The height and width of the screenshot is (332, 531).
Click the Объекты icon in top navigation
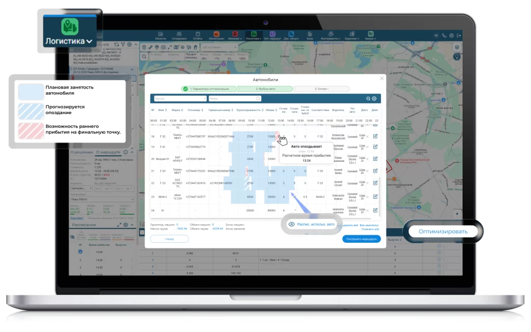160,35
